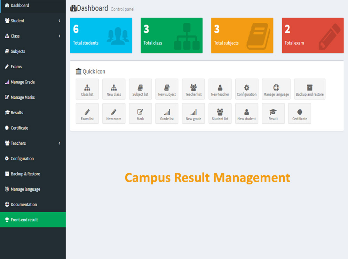The width and height of the screenshot is (348, 259).
Task: Select Backup & Restore in the sidebar
Action: [33, 174]
